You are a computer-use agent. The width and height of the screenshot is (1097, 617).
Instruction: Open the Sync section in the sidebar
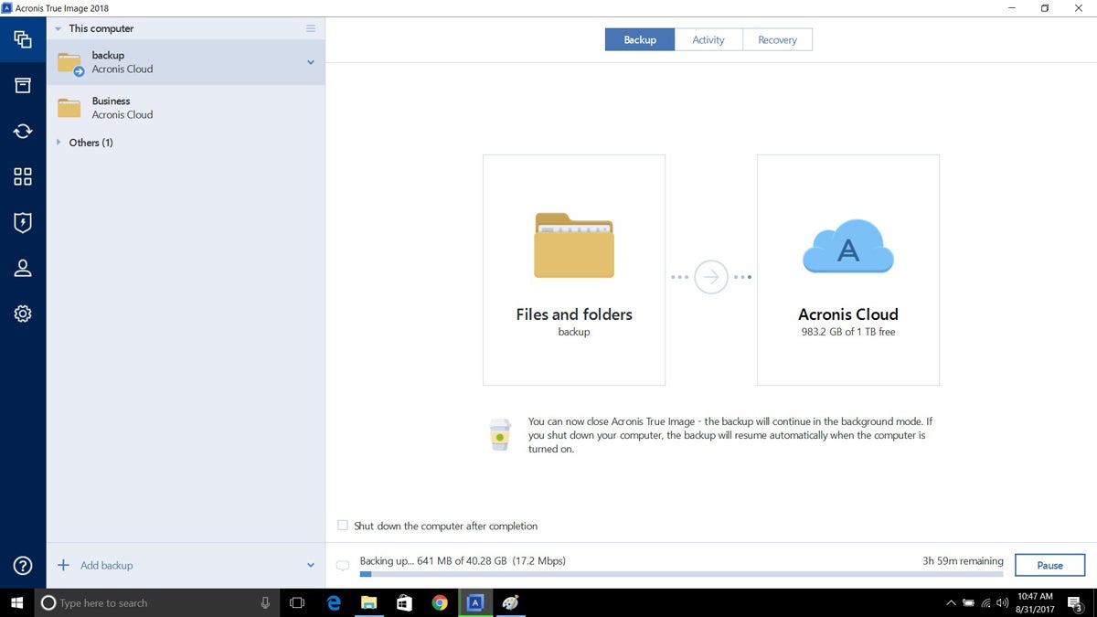23,131
